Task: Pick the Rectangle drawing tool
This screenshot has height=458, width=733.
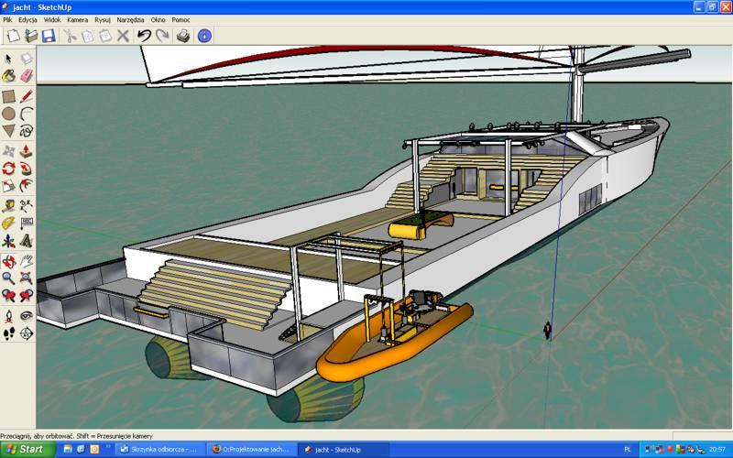Action: click(x=8, y=95)
